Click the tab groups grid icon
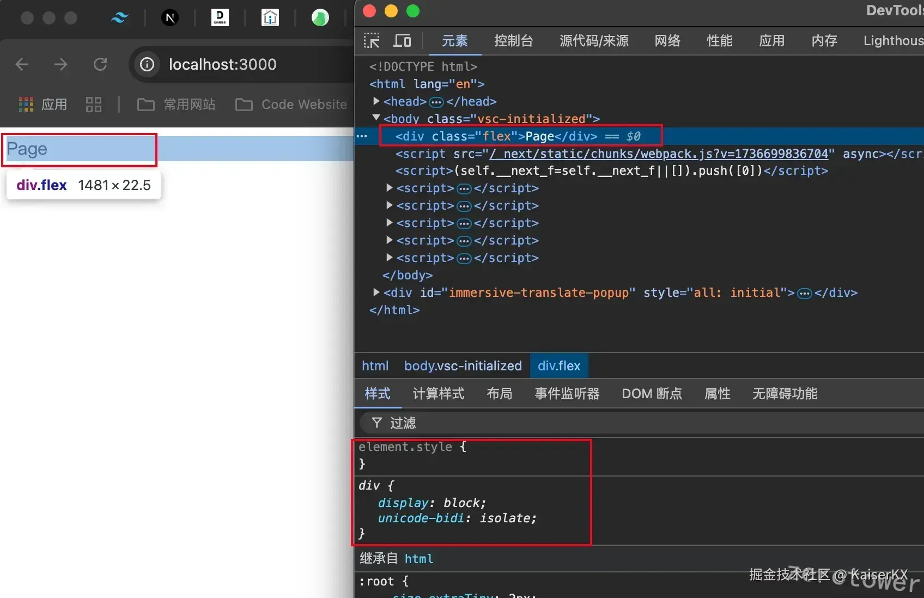Viewport: 924px width, 598px height. 94,104
